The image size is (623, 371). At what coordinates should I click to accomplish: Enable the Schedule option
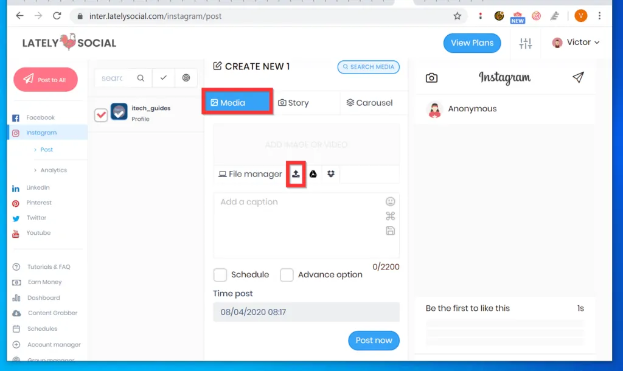[x=220, y=275]
